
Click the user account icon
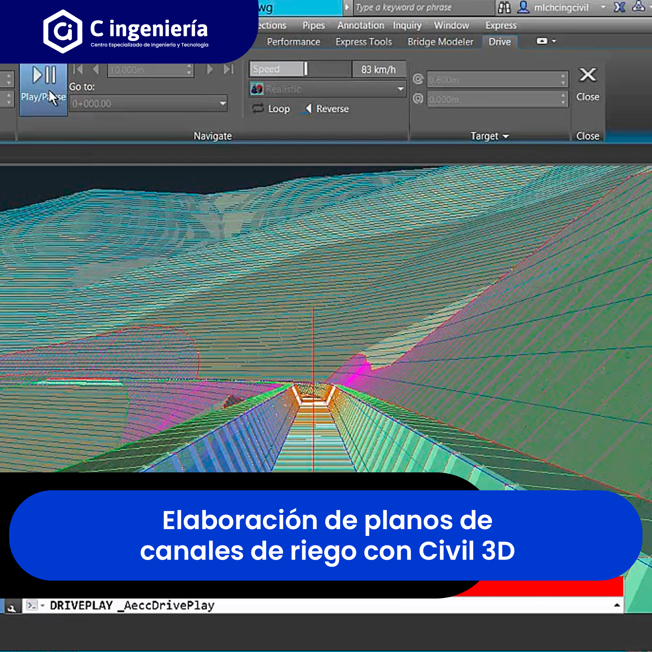pos(523,7)
